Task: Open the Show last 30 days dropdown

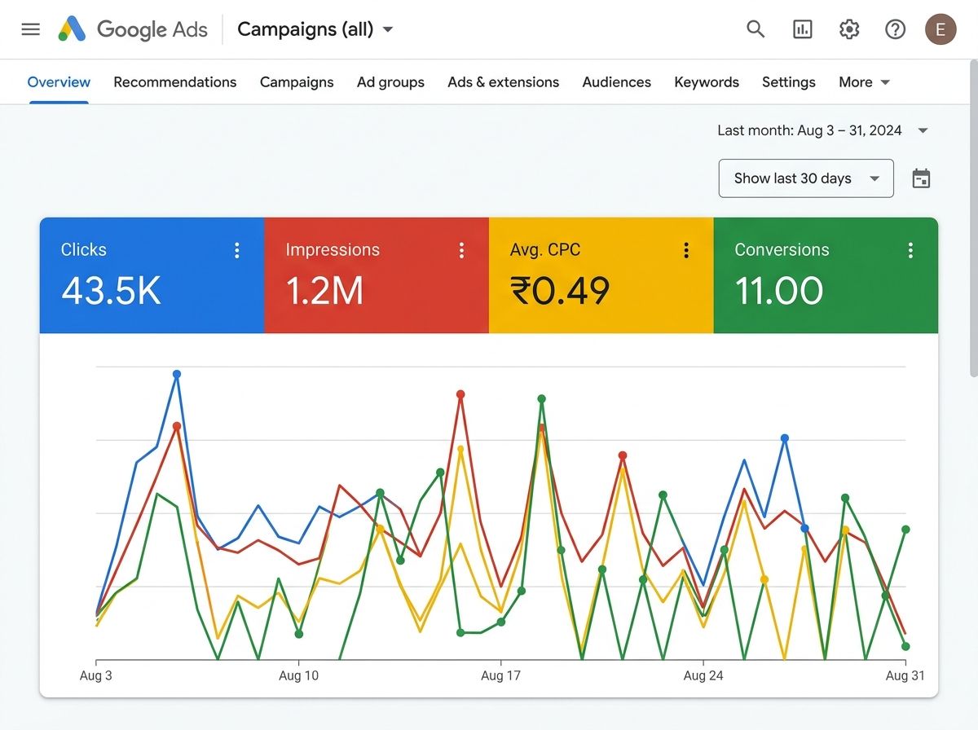Action: click(806, 178)
